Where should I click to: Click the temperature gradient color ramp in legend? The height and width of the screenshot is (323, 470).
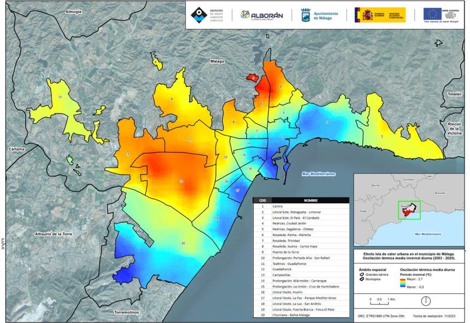click(x=403, y=283)
